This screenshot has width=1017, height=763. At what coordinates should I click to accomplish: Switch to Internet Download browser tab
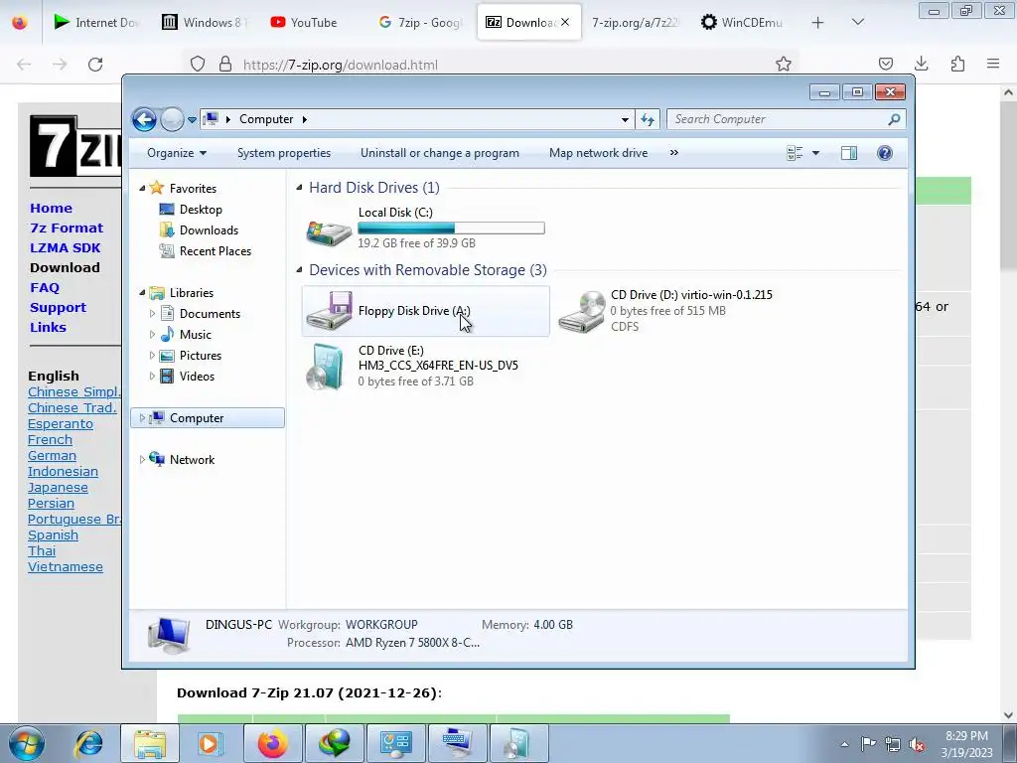96,22
